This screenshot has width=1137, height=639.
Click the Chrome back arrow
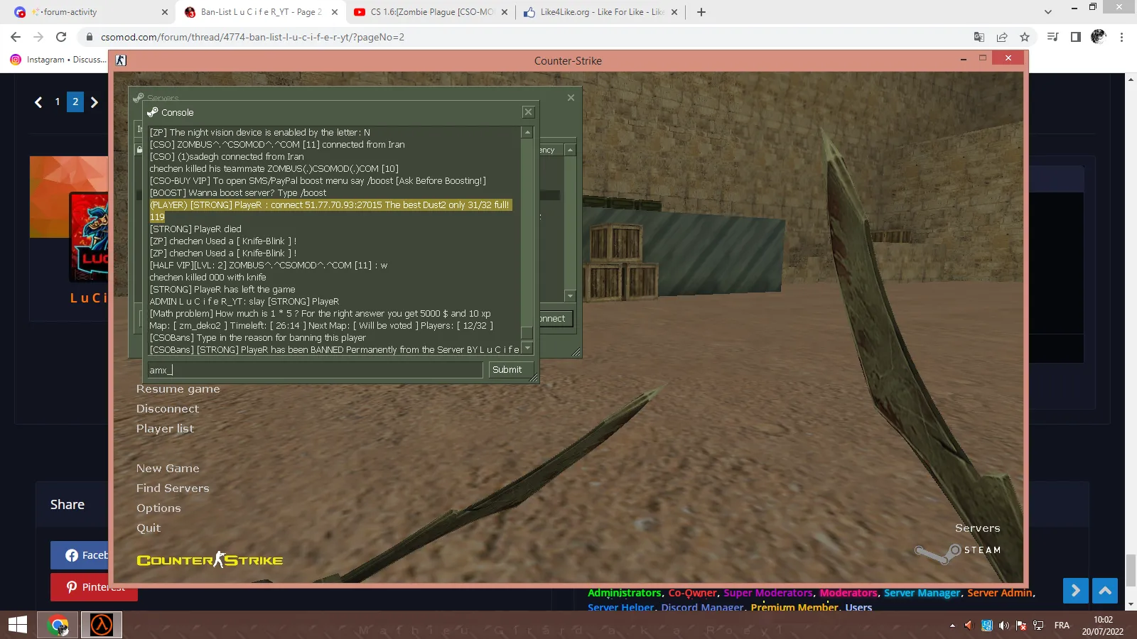tap(16, 37)
